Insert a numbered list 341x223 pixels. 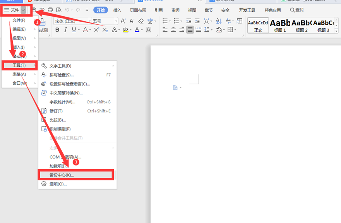(176, 21)
